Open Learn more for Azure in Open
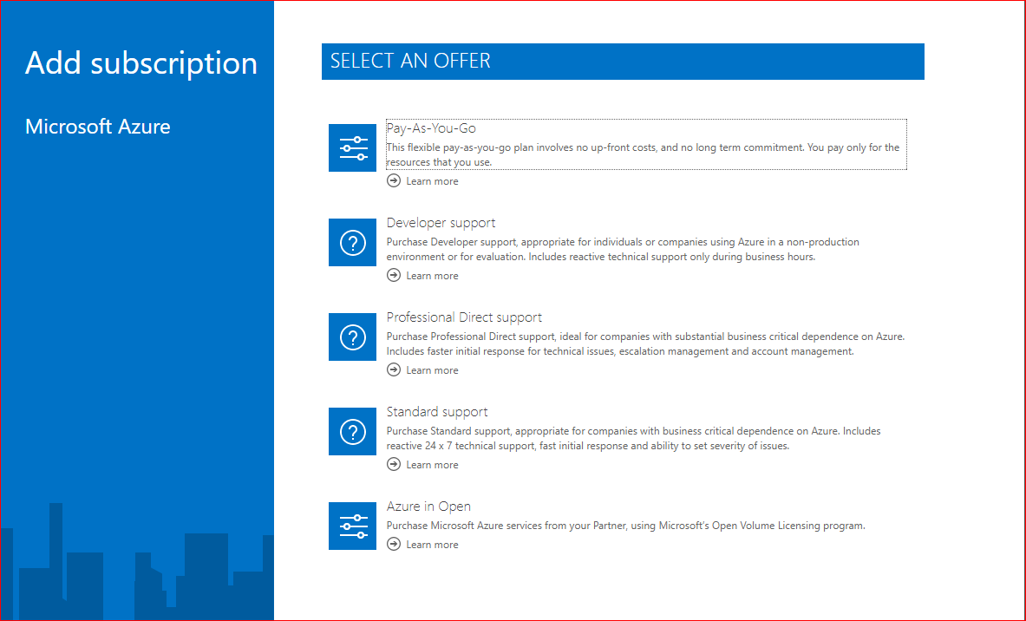Image resolution: width=1026 pixels, height=621 pixels. coord(432,545)
